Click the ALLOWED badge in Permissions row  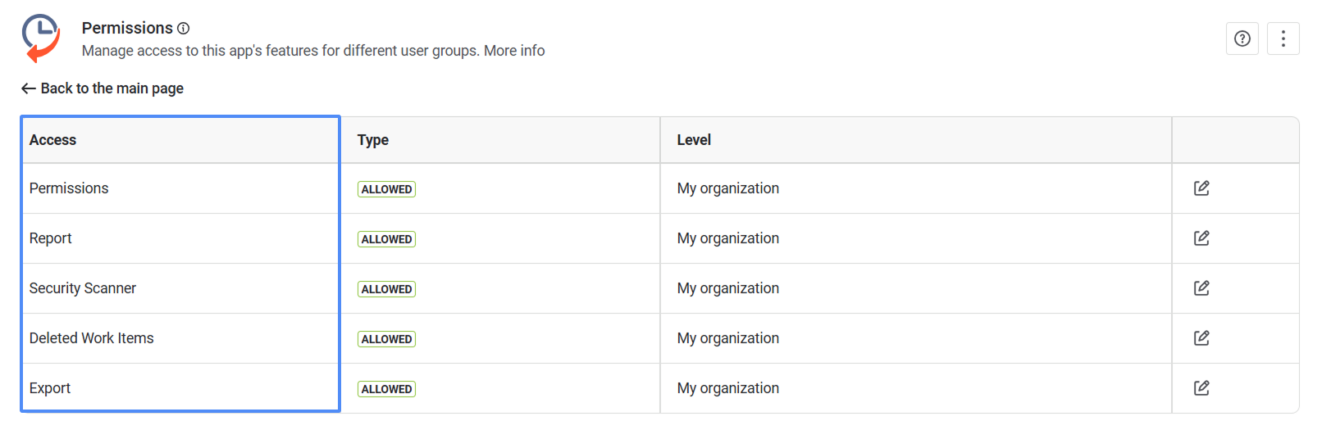click(386, 189)
